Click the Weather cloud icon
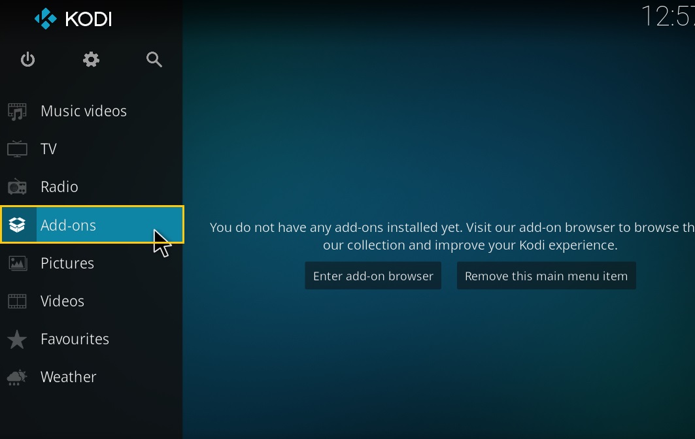 [x=16, y=376]
